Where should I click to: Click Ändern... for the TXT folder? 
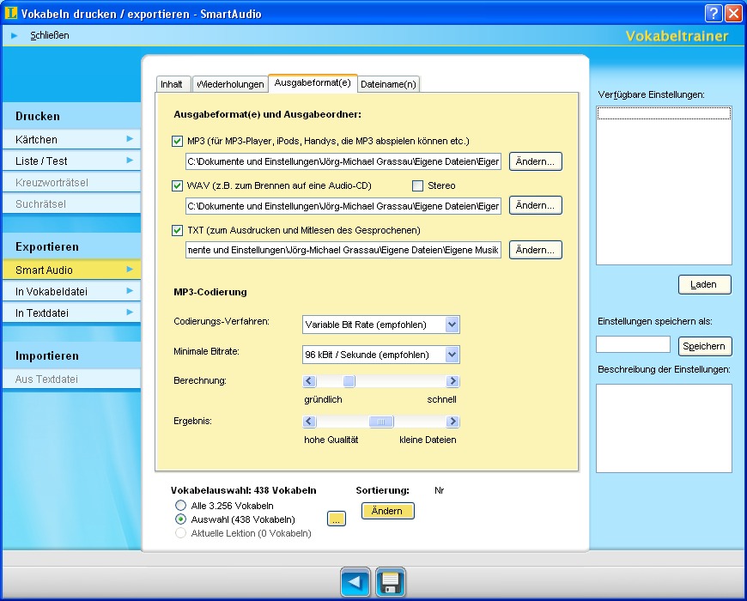tap(536, 250)
